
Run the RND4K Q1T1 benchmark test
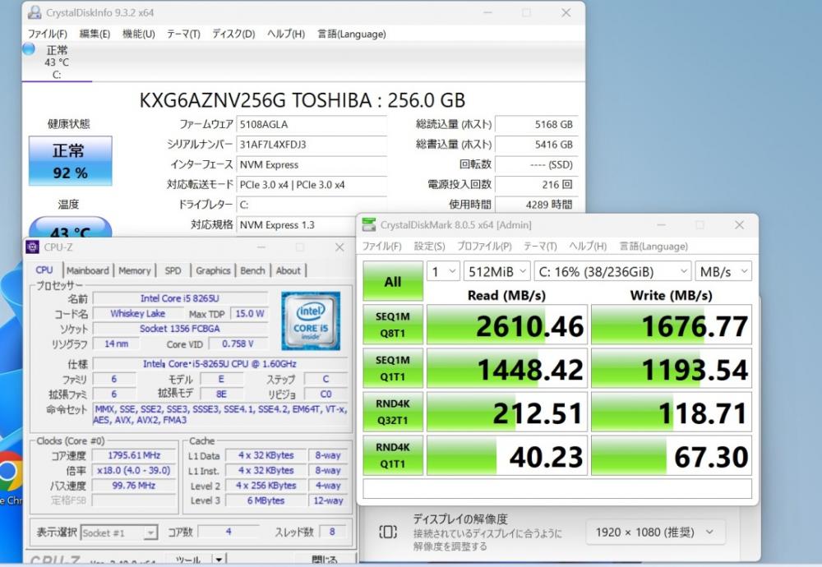pos(393,455)
